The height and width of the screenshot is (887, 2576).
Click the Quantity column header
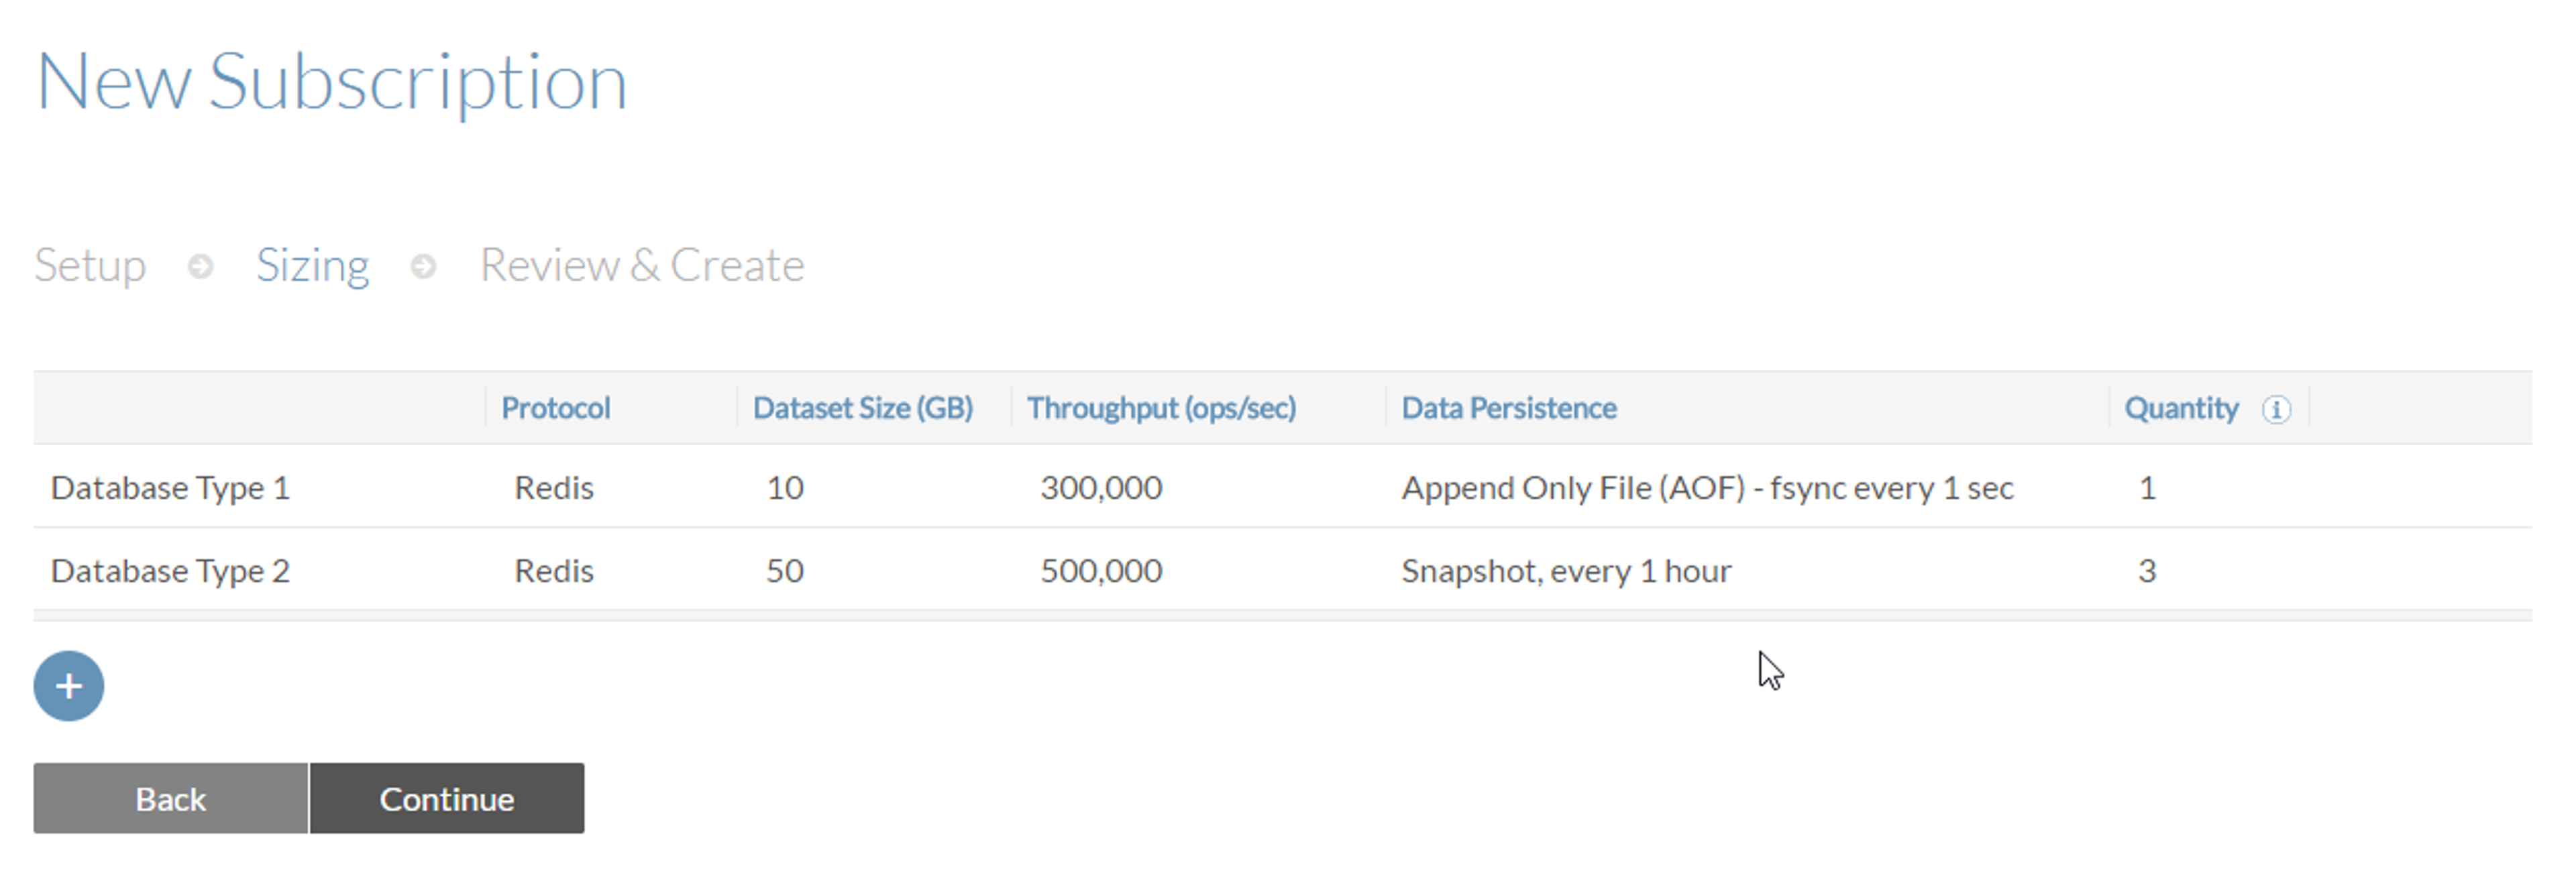[x=2180, y=408]
